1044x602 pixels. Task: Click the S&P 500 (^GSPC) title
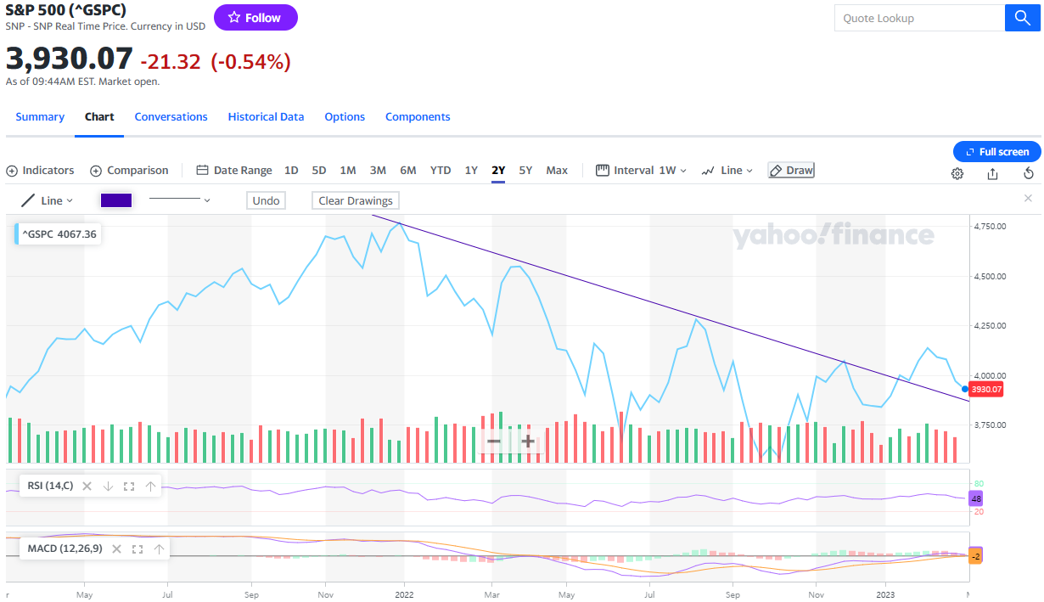pos(66,10)
